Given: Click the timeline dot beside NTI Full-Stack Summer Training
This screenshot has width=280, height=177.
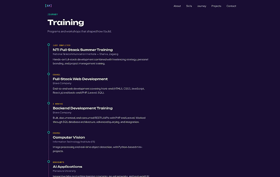Looking at the screenshot, I should coord(48,45).
